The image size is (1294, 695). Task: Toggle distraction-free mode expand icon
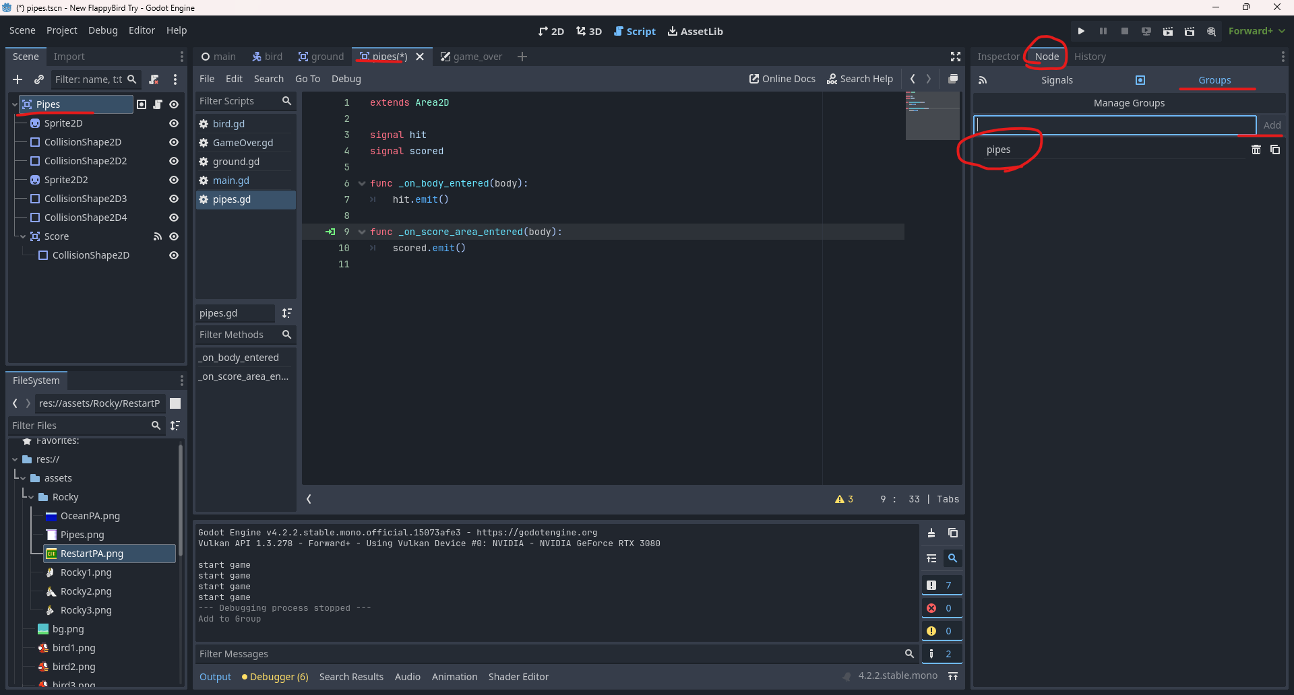pyautogui.click(x=955, y=57)
